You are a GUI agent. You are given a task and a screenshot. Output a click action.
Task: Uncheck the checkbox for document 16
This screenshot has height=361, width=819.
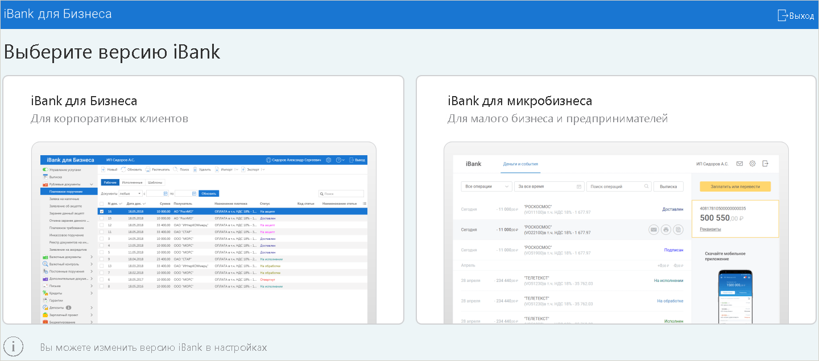[102, 211]
